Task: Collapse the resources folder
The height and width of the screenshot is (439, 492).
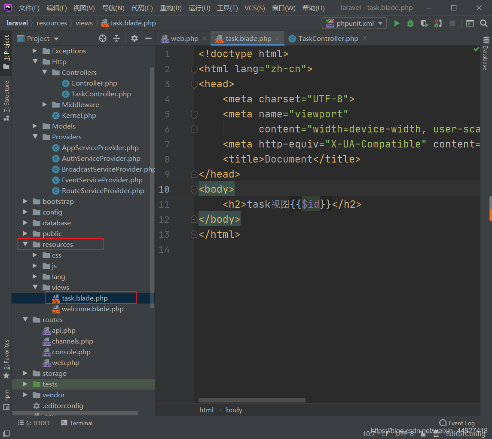Action: pyautogui.click(x=25, y=244)
